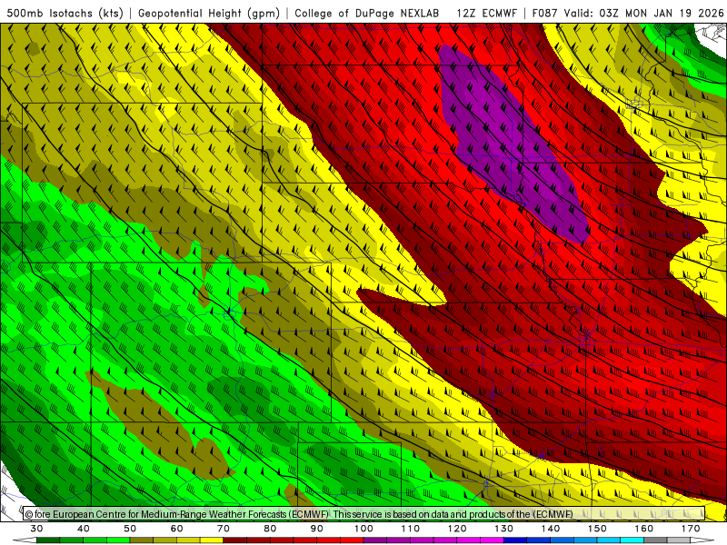Click the dark blue legend swatch starting at 130

tap(515, 540)
